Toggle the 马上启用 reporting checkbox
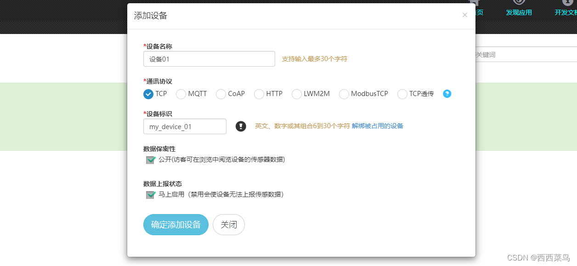The width and height of the screenshot is (577, 266). click(x=150, y=195)
